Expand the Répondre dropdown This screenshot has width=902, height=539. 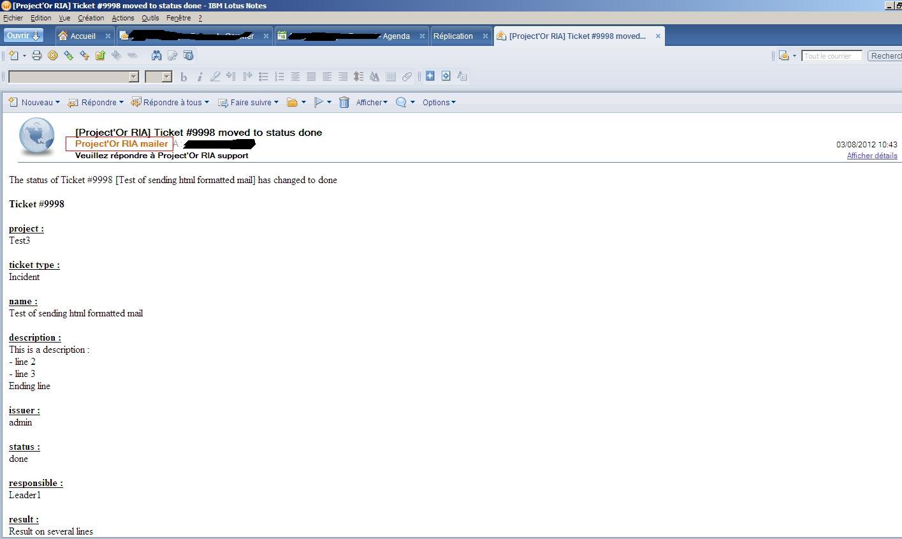[121, 102]
